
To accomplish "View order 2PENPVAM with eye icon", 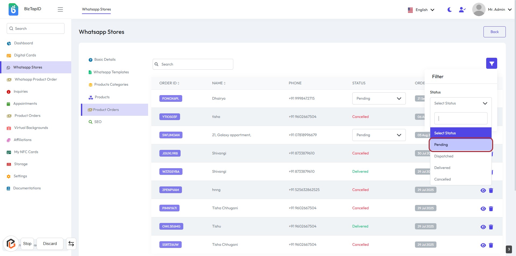I will (483, 190).
